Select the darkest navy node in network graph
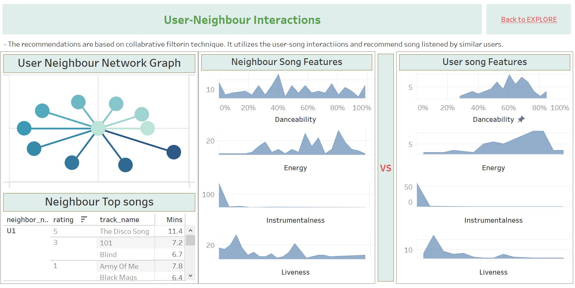Screen dimensions: 575x288 174,152
